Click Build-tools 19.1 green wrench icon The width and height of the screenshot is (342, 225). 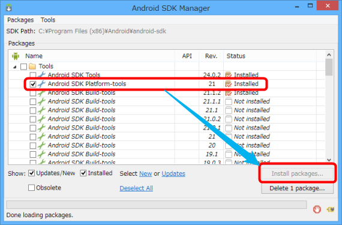click(41, 154)
